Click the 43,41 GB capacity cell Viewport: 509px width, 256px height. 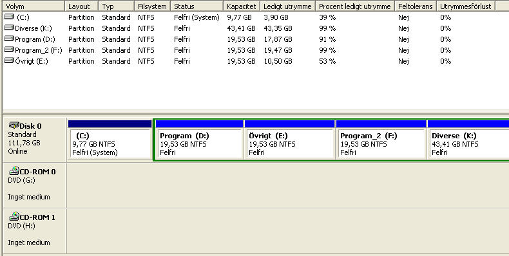pos(241,28)
